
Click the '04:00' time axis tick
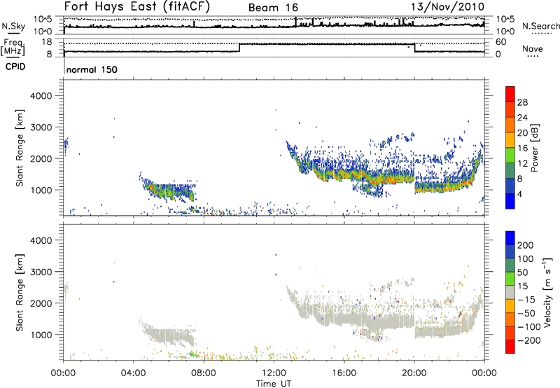tap(133, 373)
